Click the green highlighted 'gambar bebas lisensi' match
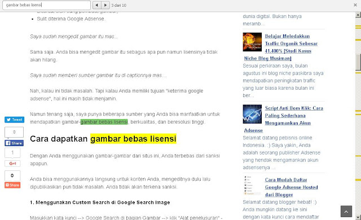The image size is (361, 220). 104,122
